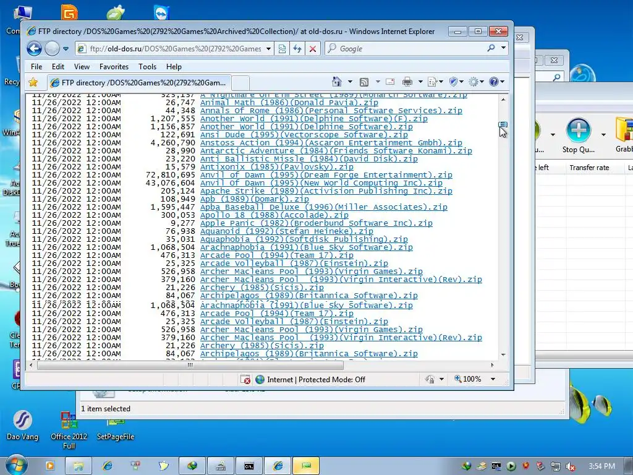Click the vertical scrollbar up arrow
Image resolution: width=633 pixels, height=475 pixels.
(x=503, y=100)
